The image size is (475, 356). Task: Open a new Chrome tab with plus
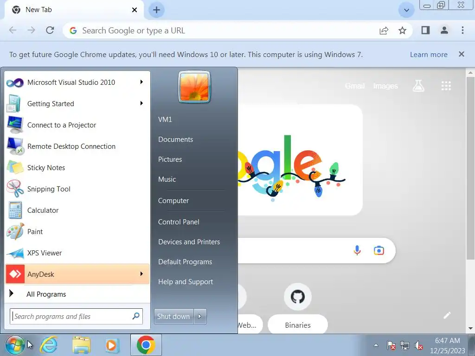pyautogui.click(x=156, y=10)
